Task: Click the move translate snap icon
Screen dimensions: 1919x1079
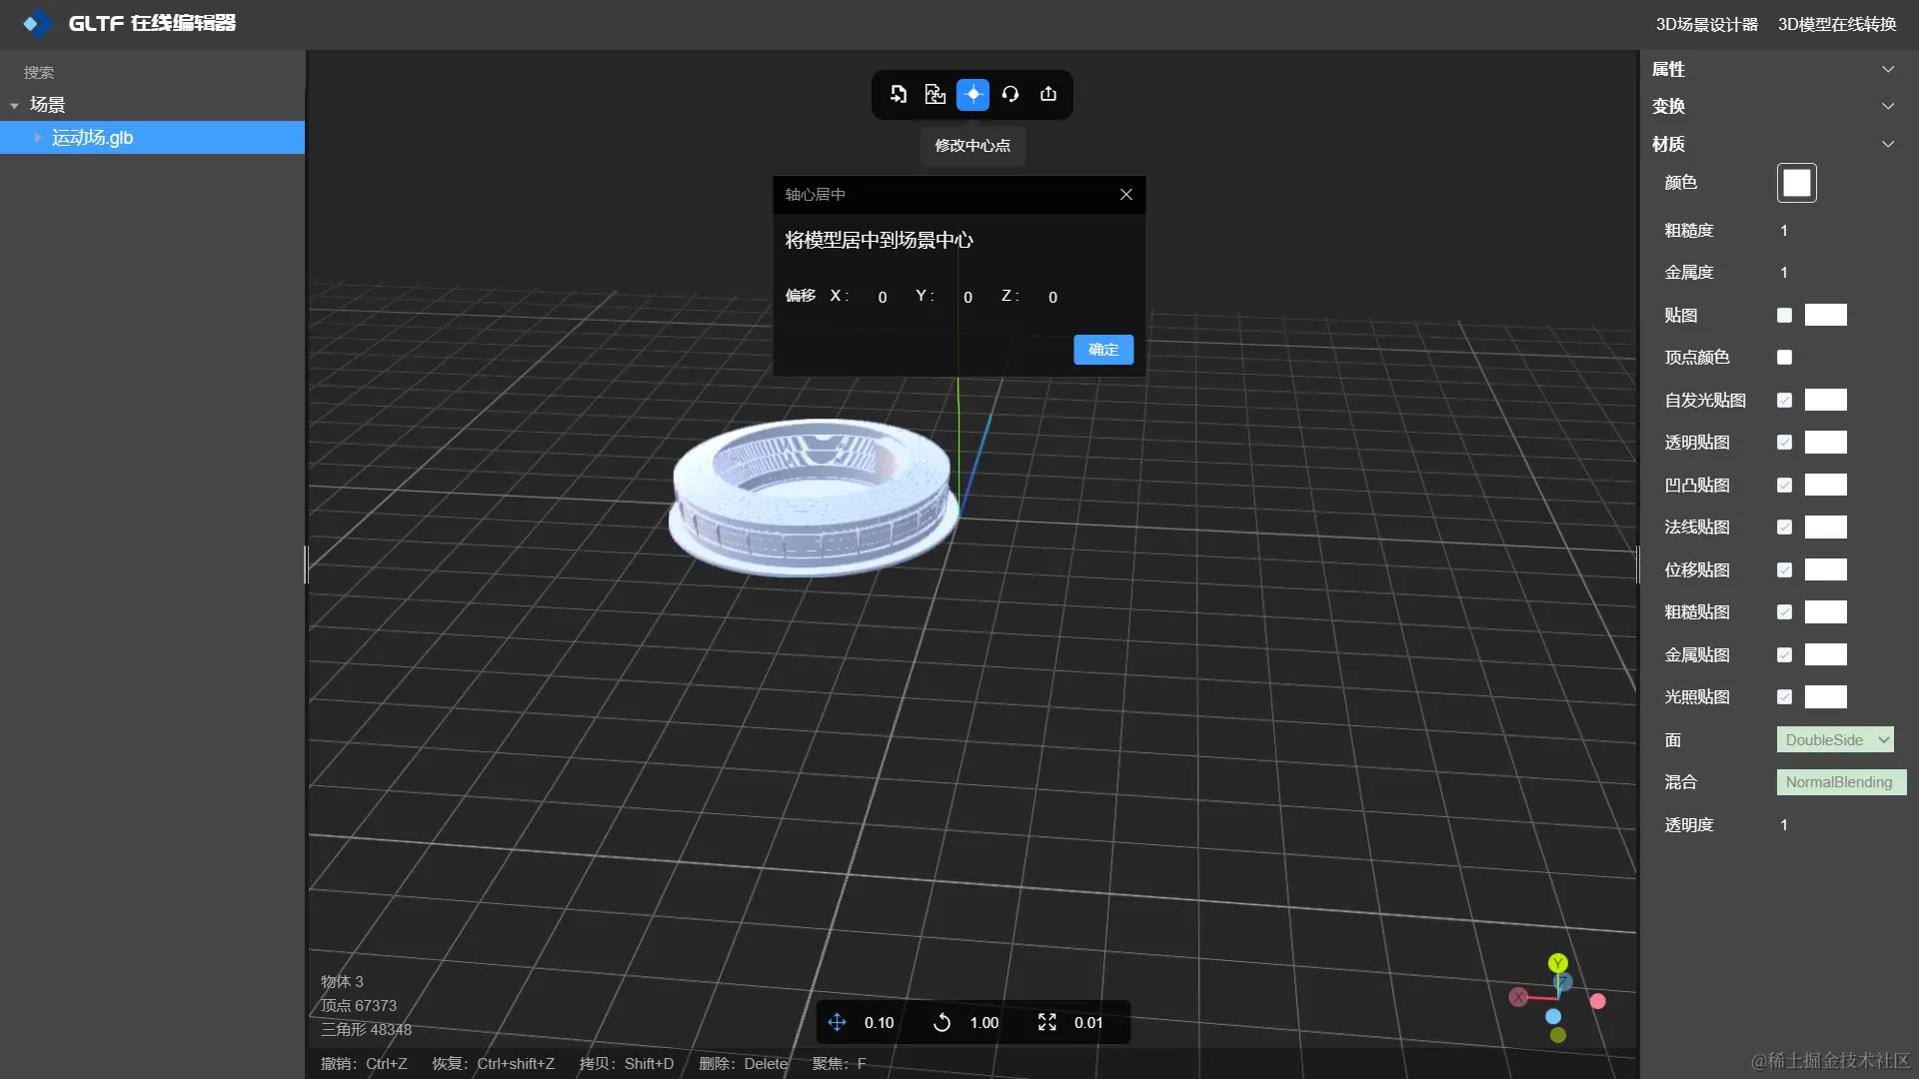Action: coord(838,1022)
